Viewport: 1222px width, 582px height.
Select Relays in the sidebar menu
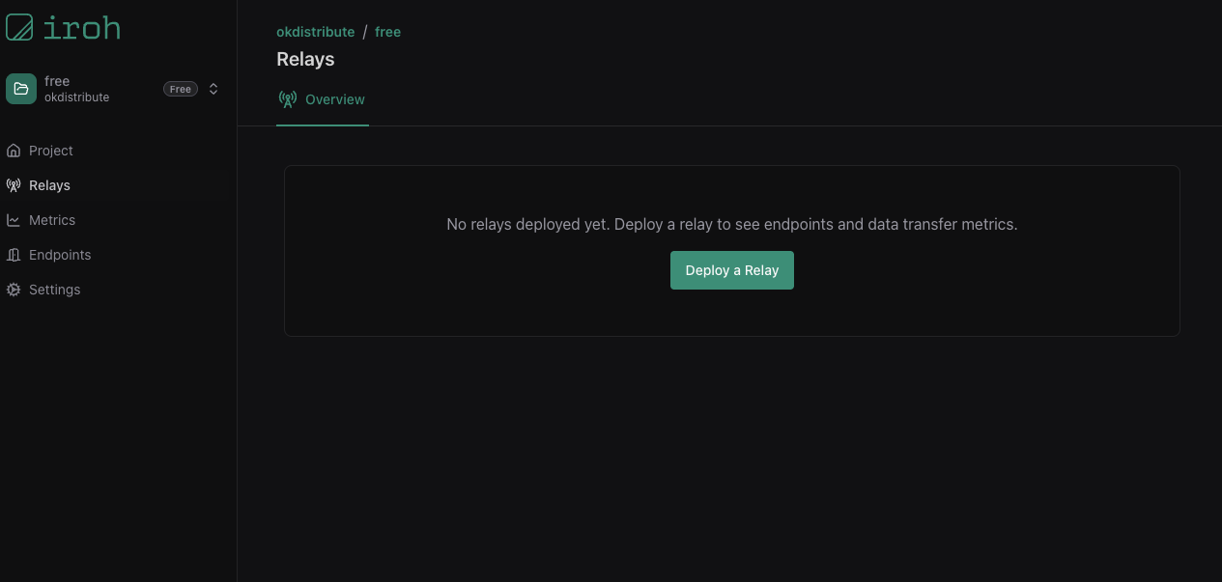click(49, 185)
